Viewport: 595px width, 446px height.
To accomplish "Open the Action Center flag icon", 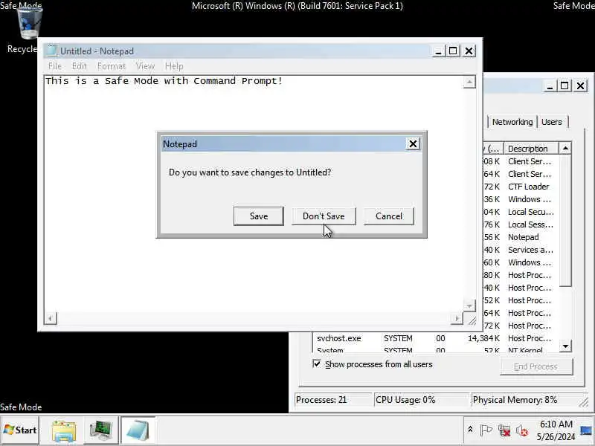I will click(x=486, y=430).
